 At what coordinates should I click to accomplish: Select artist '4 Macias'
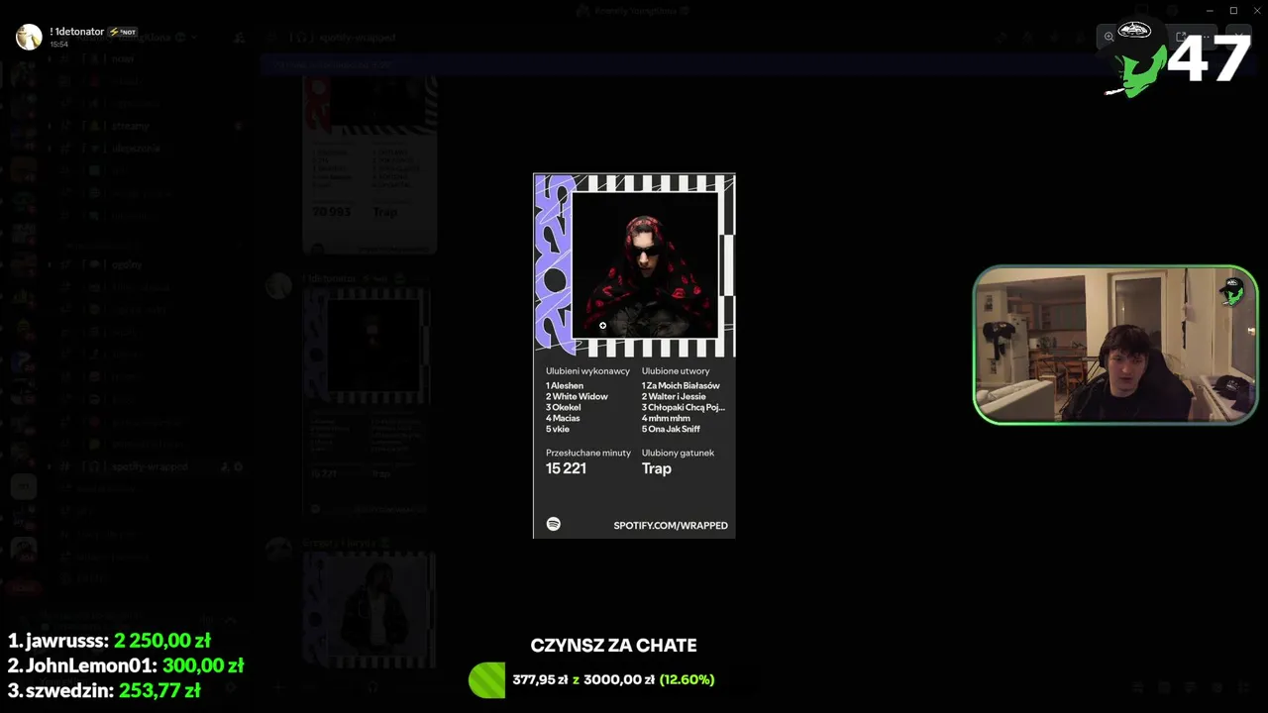click(563, 418)
